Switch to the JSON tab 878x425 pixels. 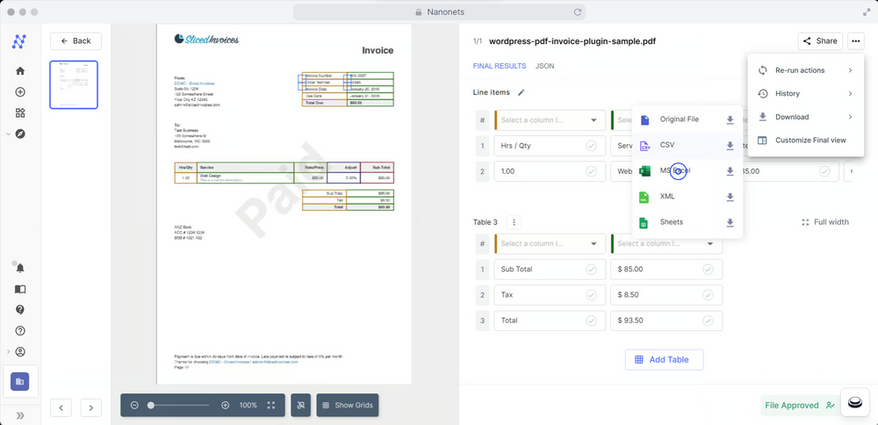point(544,66)
